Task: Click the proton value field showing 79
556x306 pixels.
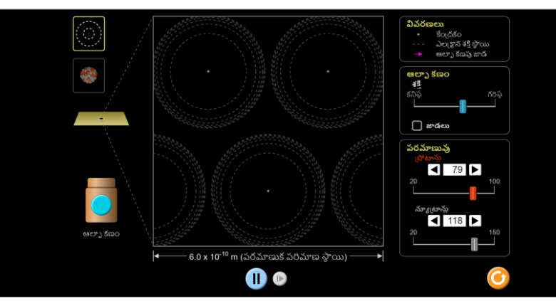Action: pyautogui.click(x=454, y=170)
